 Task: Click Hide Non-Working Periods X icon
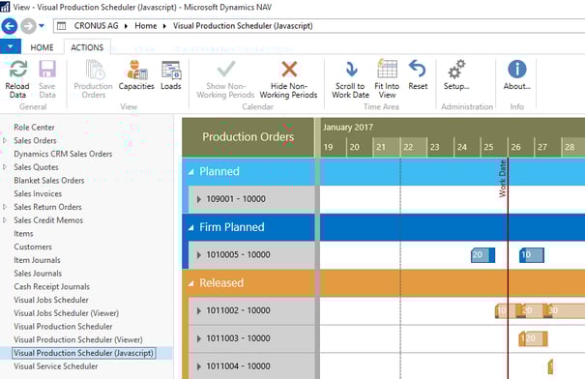coord(289,70)
